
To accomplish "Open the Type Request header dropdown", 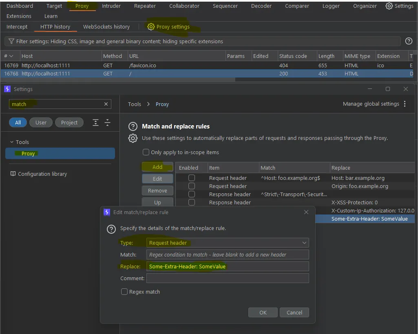I will (228, 243).
